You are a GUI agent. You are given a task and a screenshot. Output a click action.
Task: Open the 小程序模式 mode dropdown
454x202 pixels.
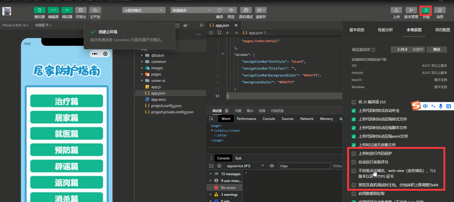coord(143,10)
